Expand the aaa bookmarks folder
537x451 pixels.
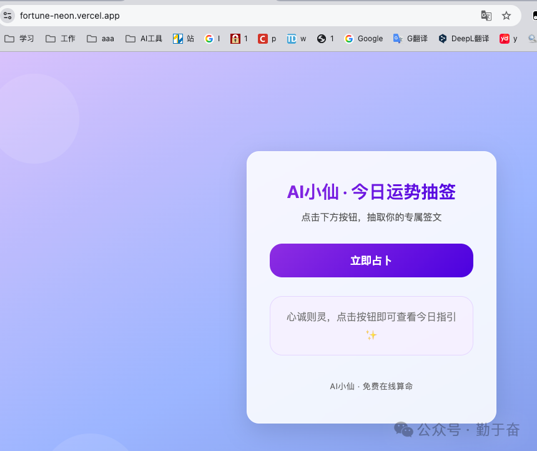click(x=100, y=39)
